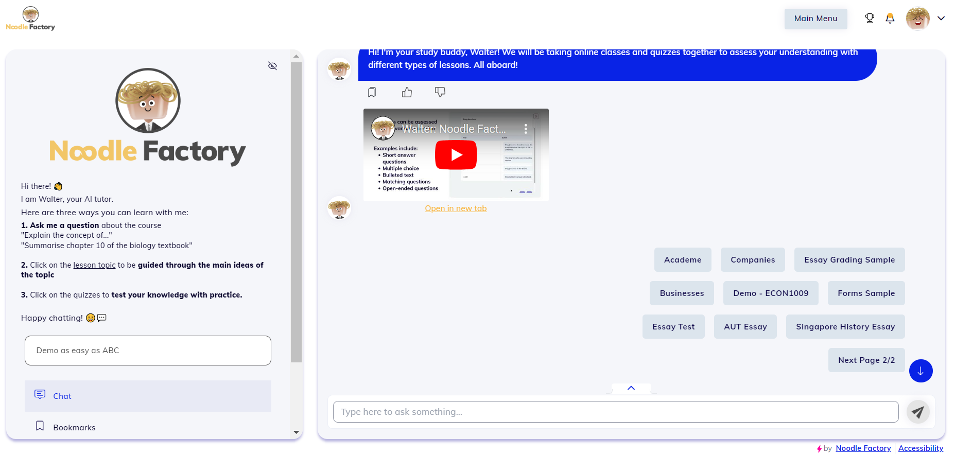This screenshot has height=454, width=955.
Task: Select the Academe topic
Action: 683,260
